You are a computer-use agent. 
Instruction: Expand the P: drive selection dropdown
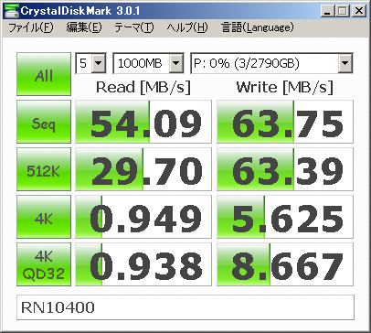click(344, 63)
